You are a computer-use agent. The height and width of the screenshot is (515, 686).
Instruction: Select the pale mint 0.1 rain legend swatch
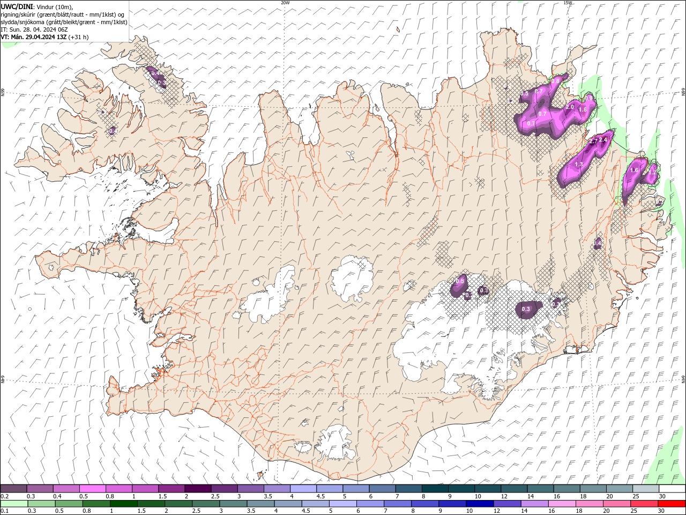14,504
